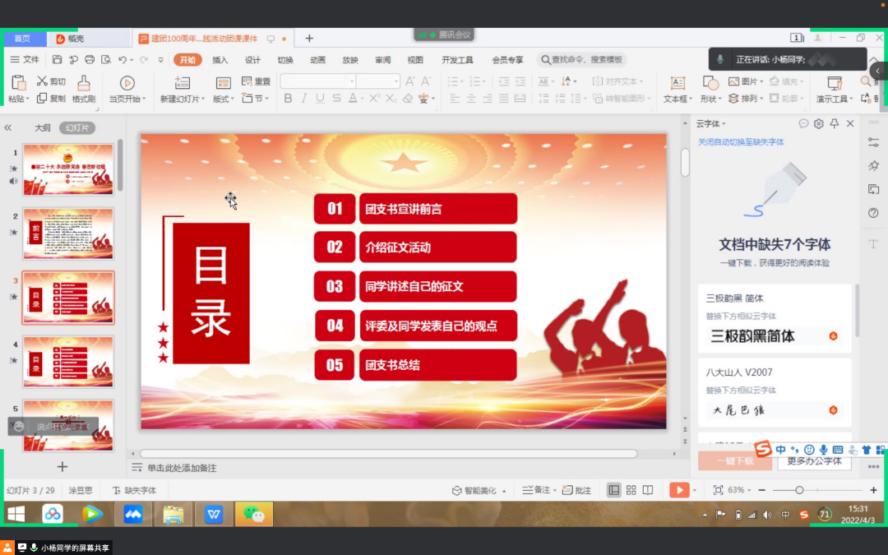Click 关闭自动切换至缺失字体 link
Image resolution: width=888 pixels, height=555 pixels.
click(x=741, y=142)
